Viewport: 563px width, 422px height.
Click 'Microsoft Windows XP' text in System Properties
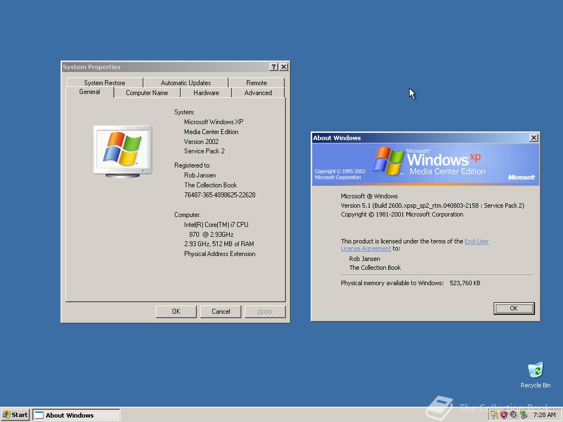214,122
